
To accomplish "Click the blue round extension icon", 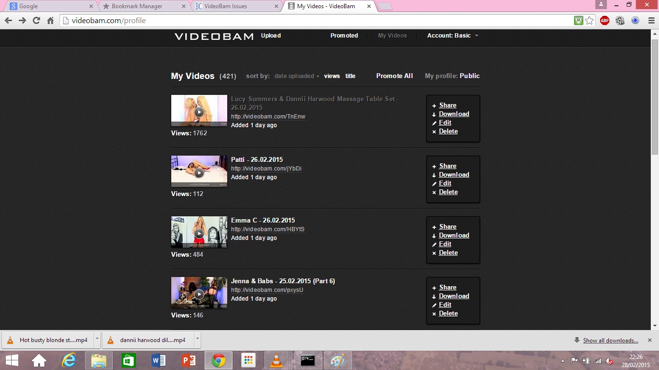I will tap(635, 21).
